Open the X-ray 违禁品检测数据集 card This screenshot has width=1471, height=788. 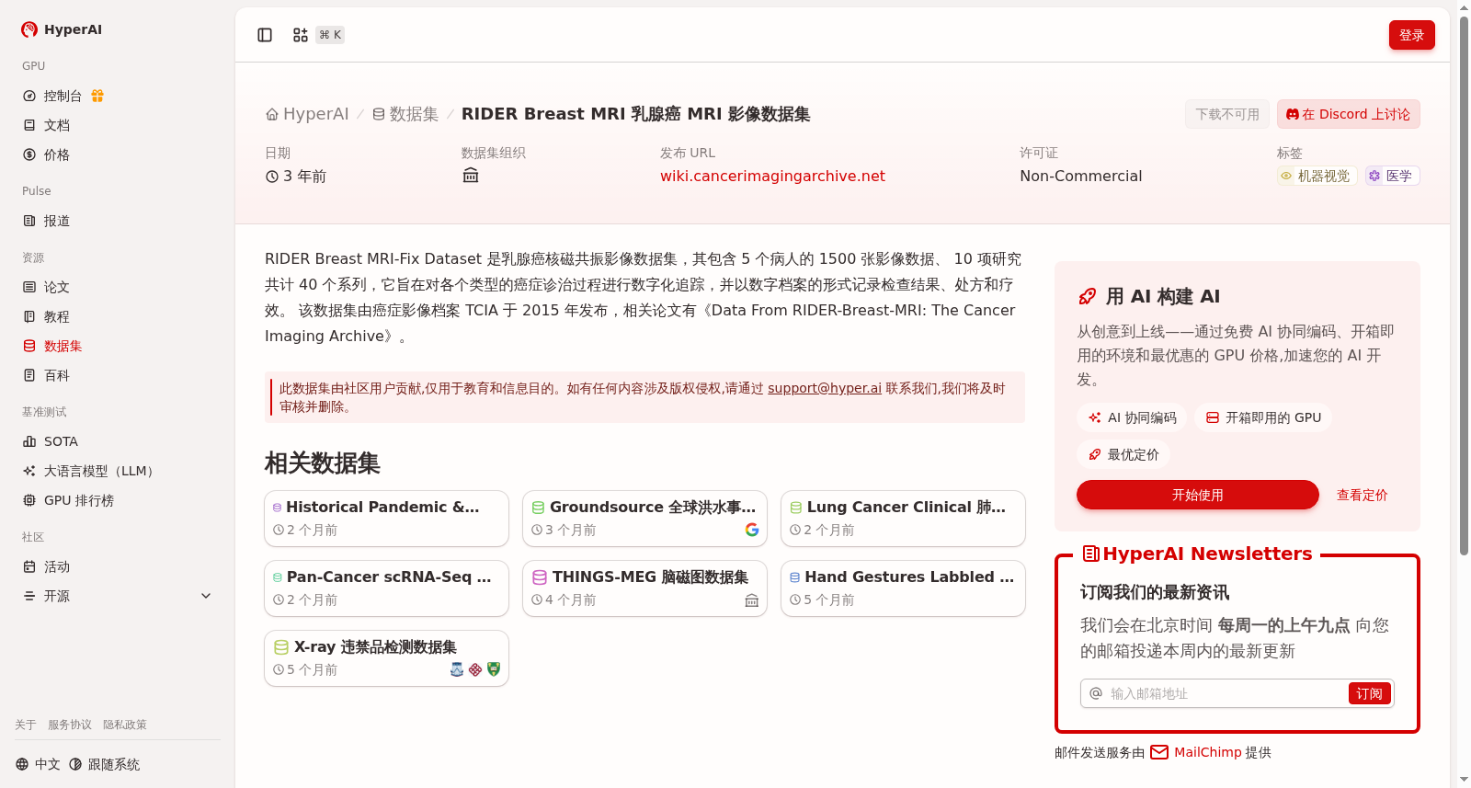pyautogui.click(x=386, y=658)
